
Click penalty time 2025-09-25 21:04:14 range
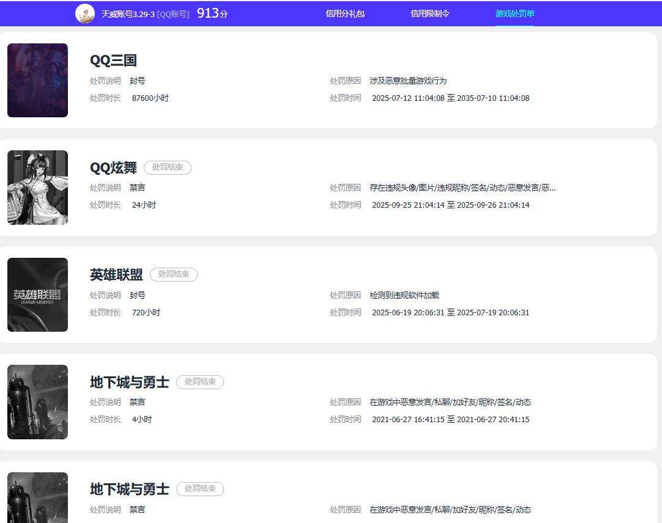click(450, 205)
